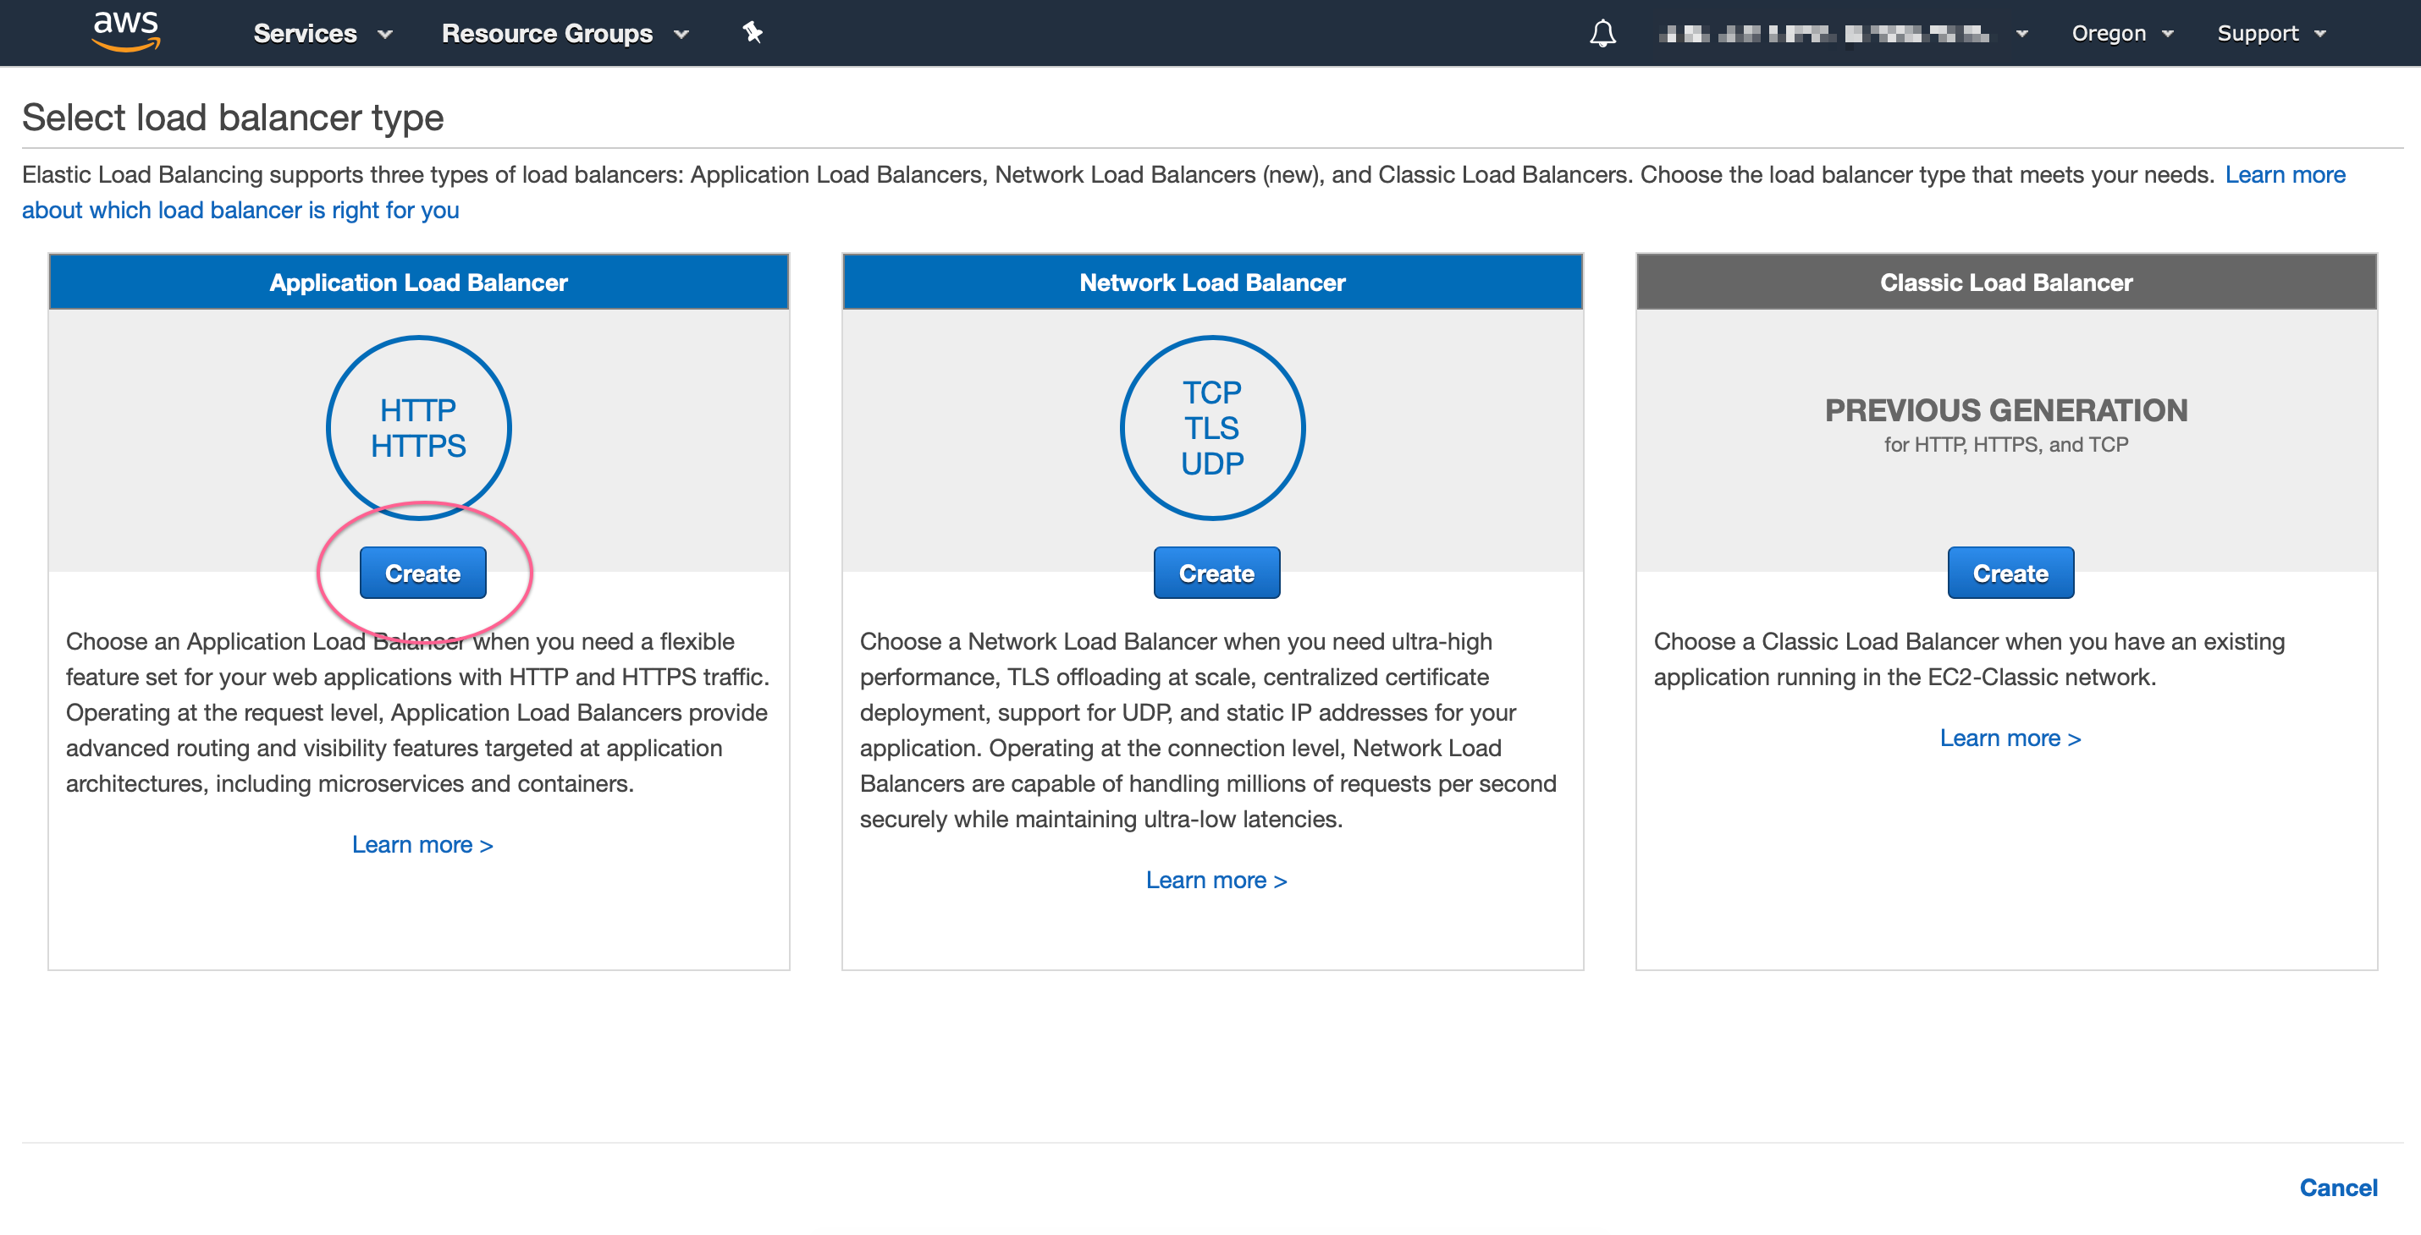The width and height of the screenshot is (2421, 1235).
Task: Open Learn more under Classic Load Balancer
Action: 2010,738
